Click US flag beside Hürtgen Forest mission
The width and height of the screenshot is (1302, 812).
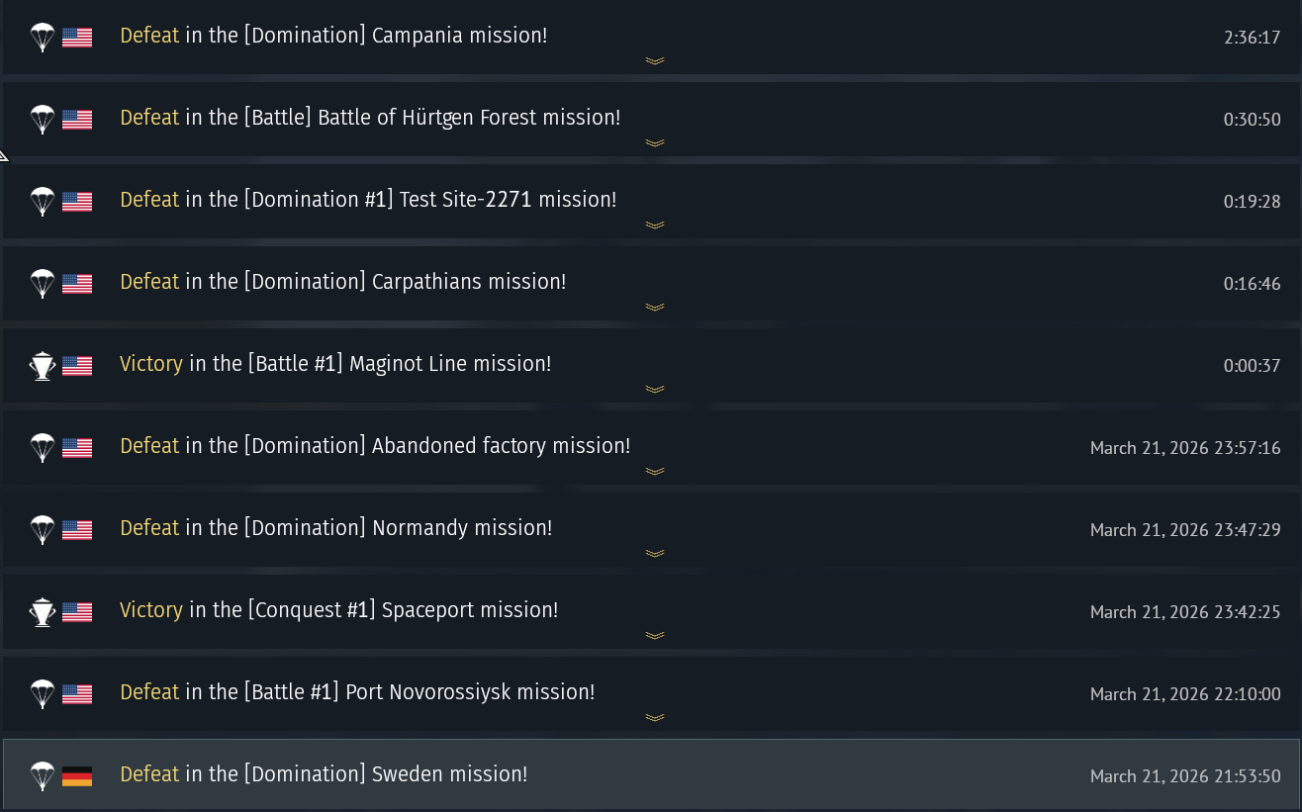coord(77,120)
